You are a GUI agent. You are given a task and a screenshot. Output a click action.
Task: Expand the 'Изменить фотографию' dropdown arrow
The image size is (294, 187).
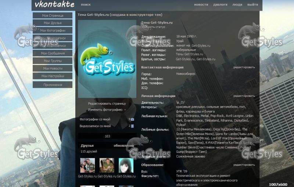point(125,110)
